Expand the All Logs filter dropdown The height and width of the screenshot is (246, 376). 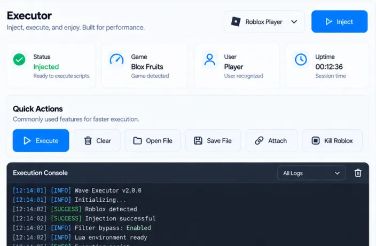coord(311,173)
